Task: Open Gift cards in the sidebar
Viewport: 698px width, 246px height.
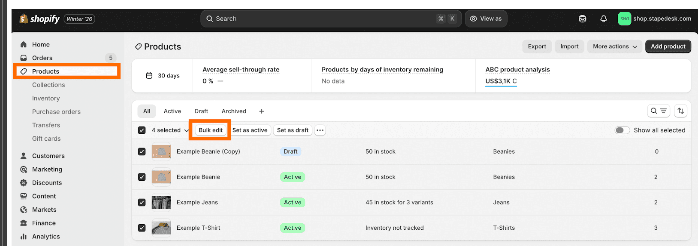Action: 46,139
